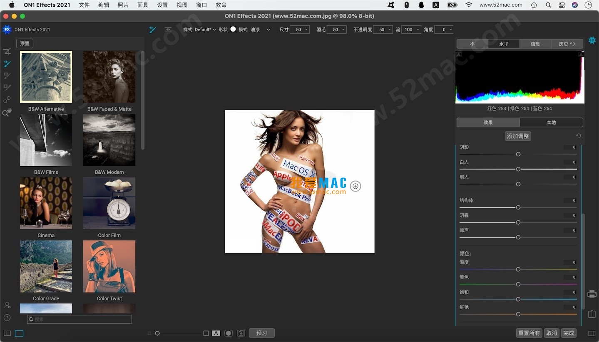The height and width of the screenshot is (342, 599).
Task: Click the 'A' soft proofing icon
Action: [x=216, y=333]
